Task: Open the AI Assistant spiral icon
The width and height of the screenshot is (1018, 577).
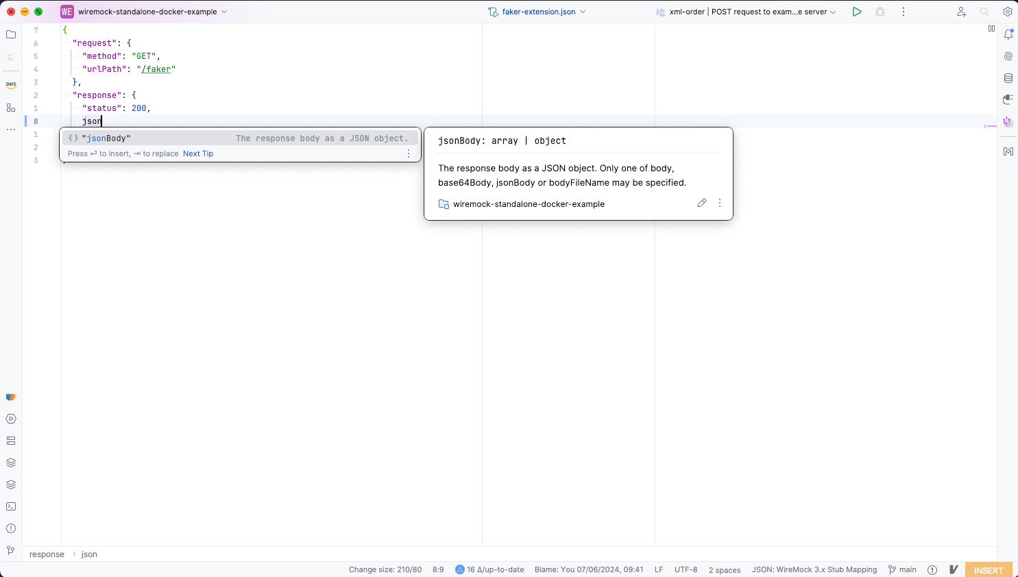Action: [1008, 56]
